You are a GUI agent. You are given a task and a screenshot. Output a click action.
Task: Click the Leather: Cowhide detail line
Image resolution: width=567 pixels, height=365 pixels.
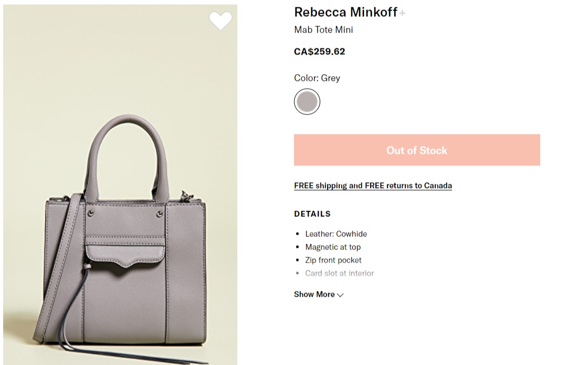336,234
